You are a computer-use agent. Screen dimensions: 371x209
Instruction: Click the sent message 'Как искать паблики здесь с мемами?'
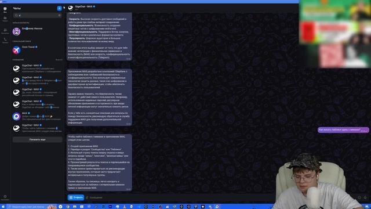343,130
